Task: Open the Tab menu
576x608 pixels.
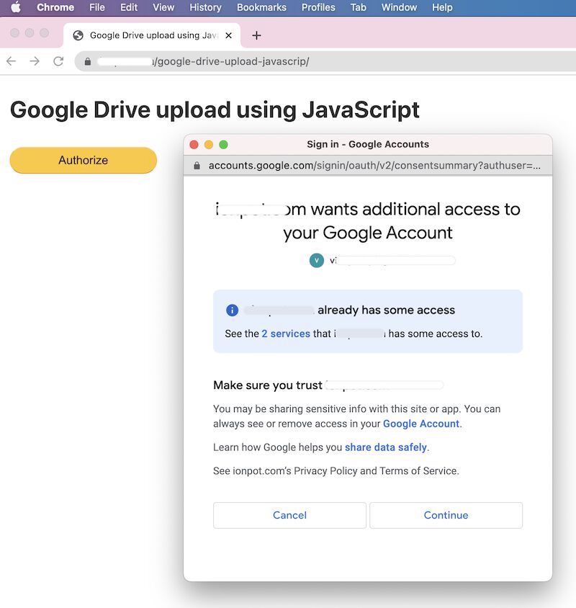Action: [358, 7]
